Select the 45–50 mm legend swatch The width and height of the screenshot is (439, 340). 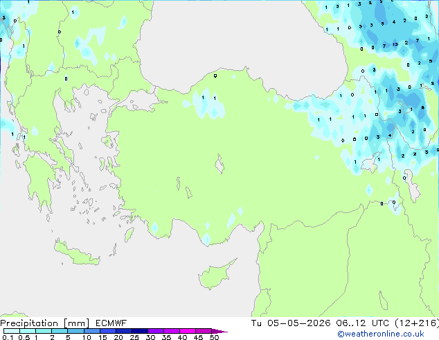pos(204,331)
